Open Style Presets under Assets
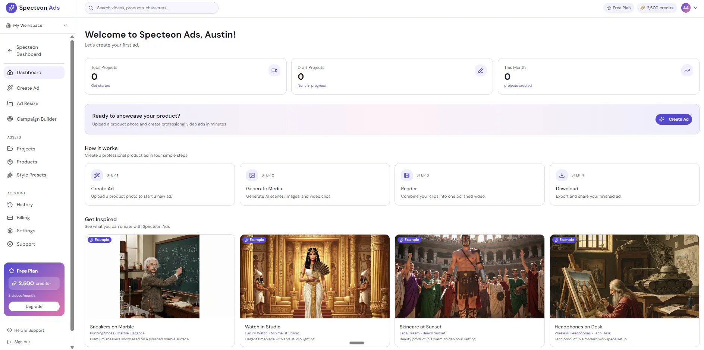Viewport: 704px width, 350px height. 34,175
